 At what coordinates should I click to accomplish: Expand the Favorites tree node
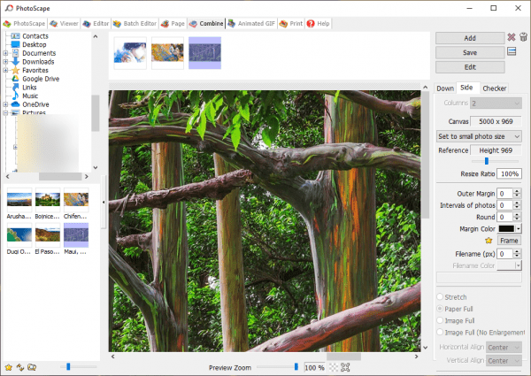coord(5,70)
